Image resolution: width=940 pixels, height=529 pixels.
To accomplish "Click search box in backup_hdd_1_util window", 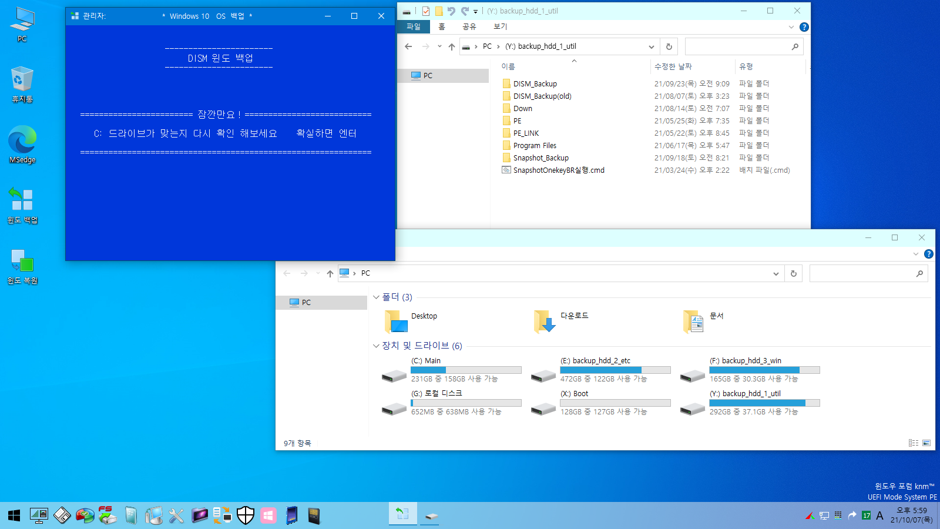I will [x=744, y=46].
